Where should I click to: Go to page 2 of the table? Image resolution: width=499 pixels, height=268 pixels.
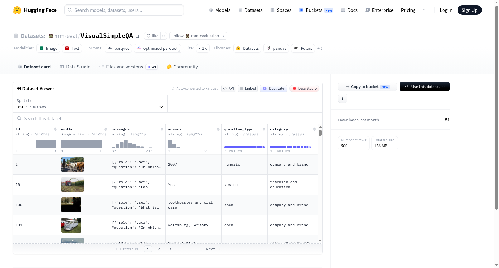pos(159,249)
